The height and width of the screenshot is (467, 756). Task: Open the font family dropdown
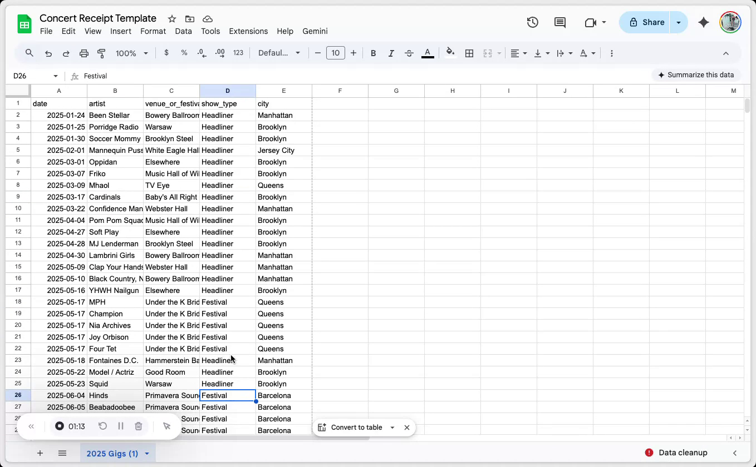(279, 53)
